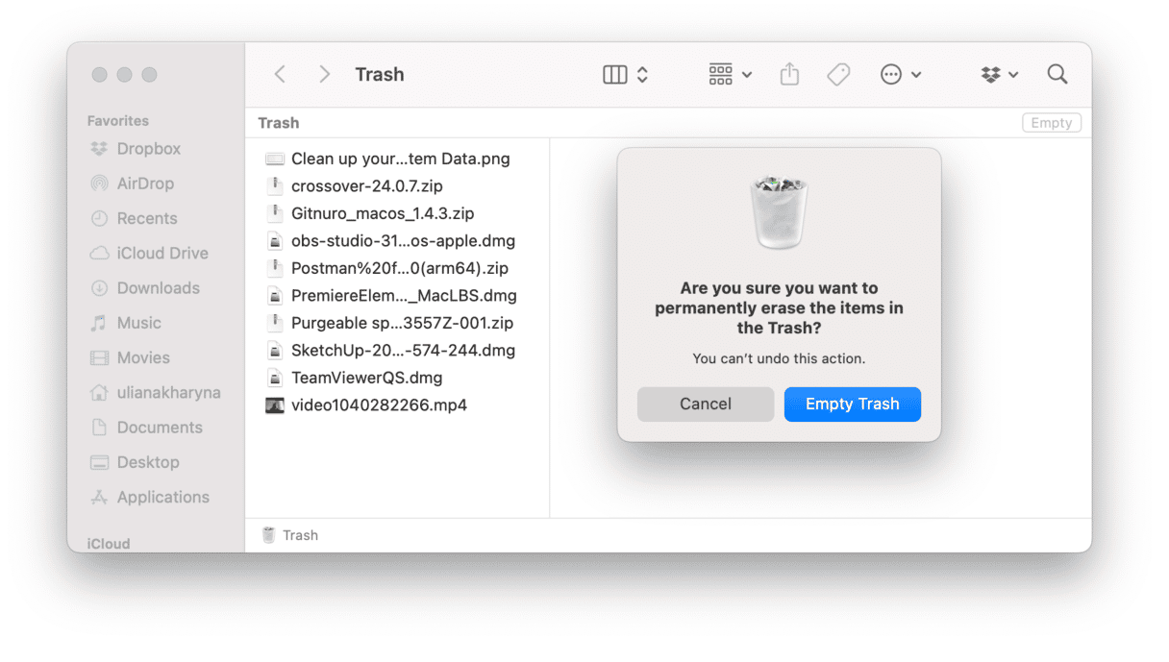1169x662 pixels.
Task: Open Applications folder in the sidebar
Action: pyautogui.click(x=162, y=497)
